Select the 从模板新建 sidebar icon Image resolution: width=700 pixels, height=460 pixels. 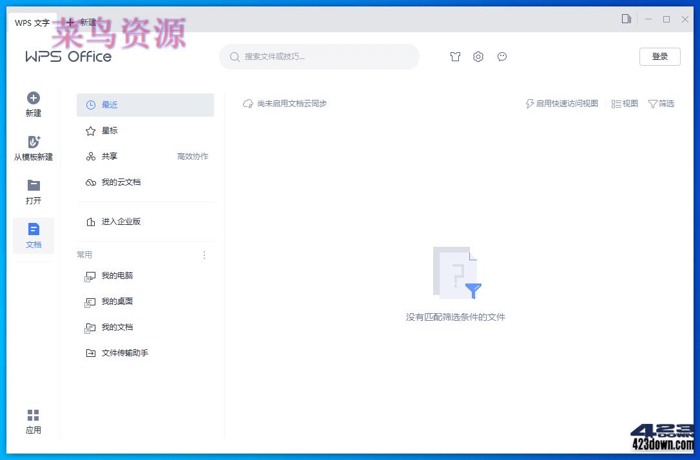pyautogui.click(x=33, y=143)
